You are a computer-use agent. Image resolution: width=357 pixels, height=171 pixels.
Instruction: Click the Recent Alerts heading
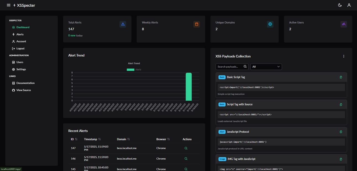[78, 131]
